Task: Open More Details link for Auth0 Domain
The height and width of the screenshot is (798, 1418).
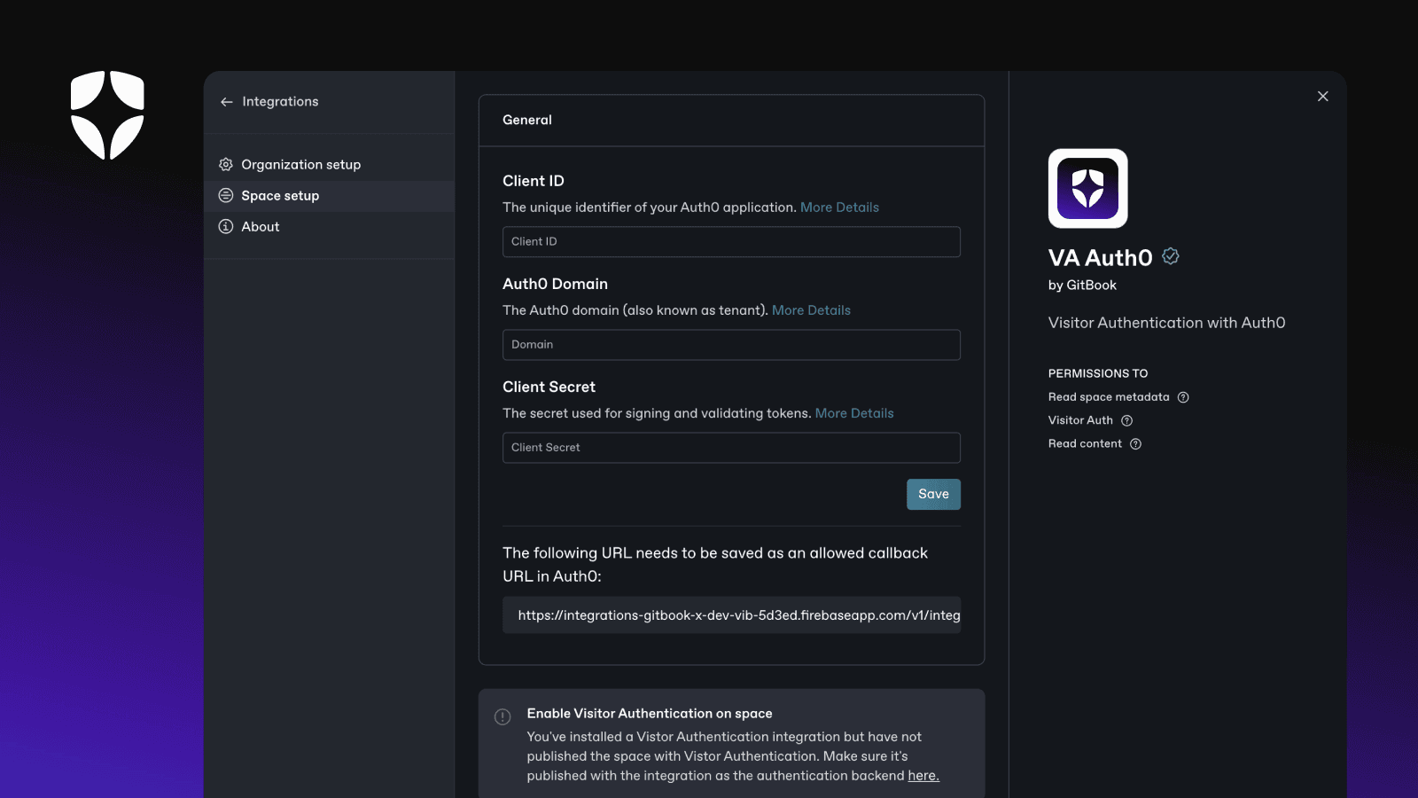Action: click(811, 310)
